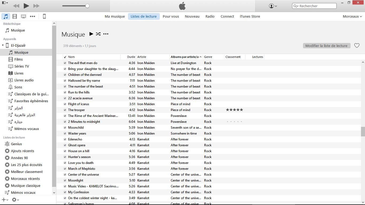Select the Radio tab
This screenshot has width=365, height=205.
click(x=210, y=17)
